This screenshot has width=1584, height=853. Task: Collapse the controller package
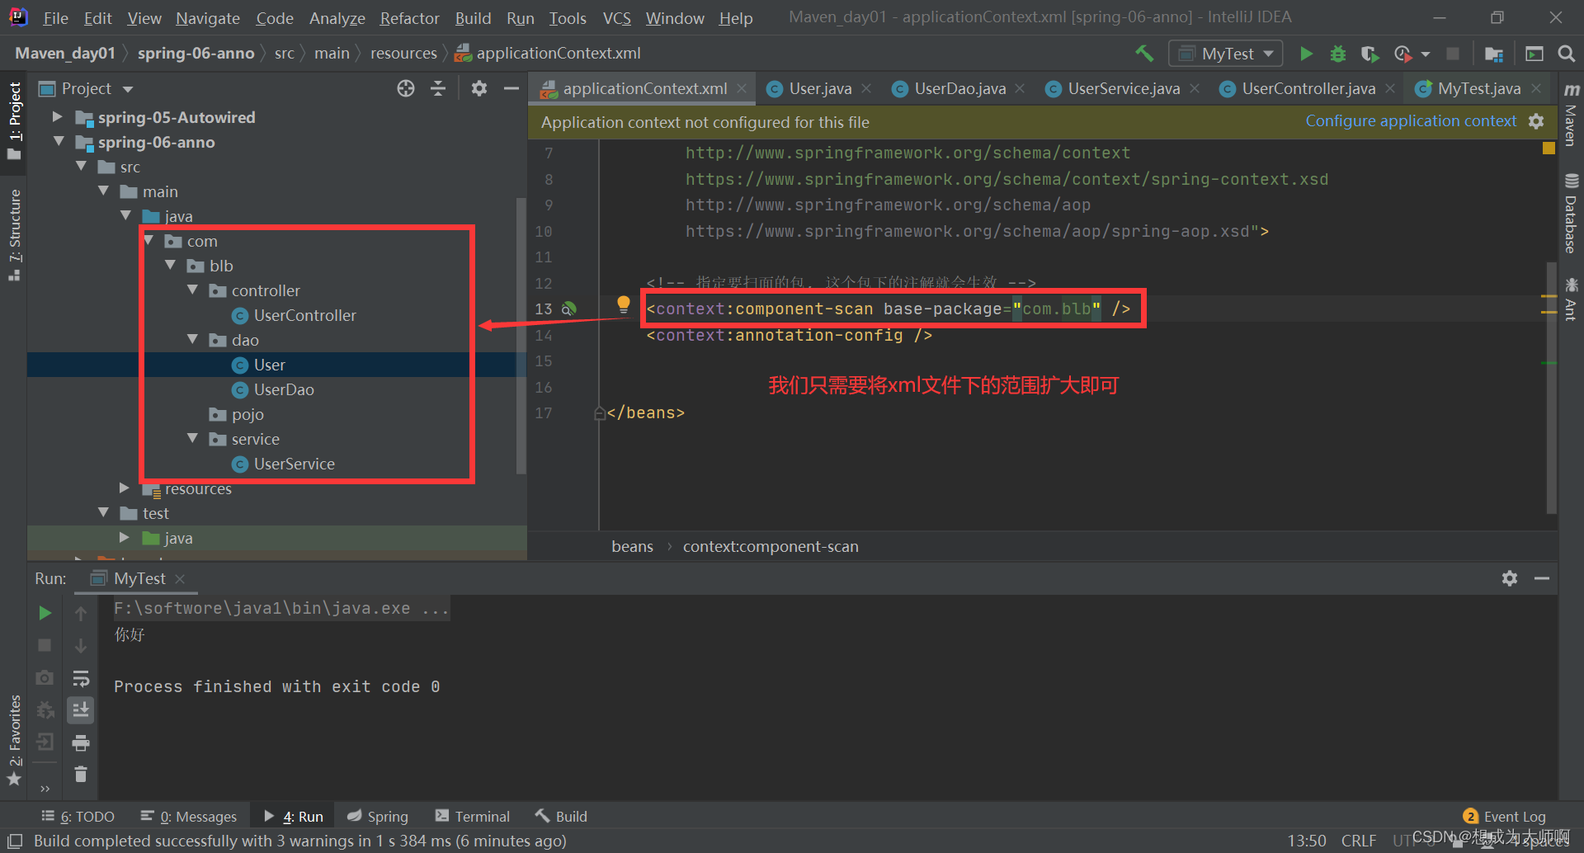(192, 290)
